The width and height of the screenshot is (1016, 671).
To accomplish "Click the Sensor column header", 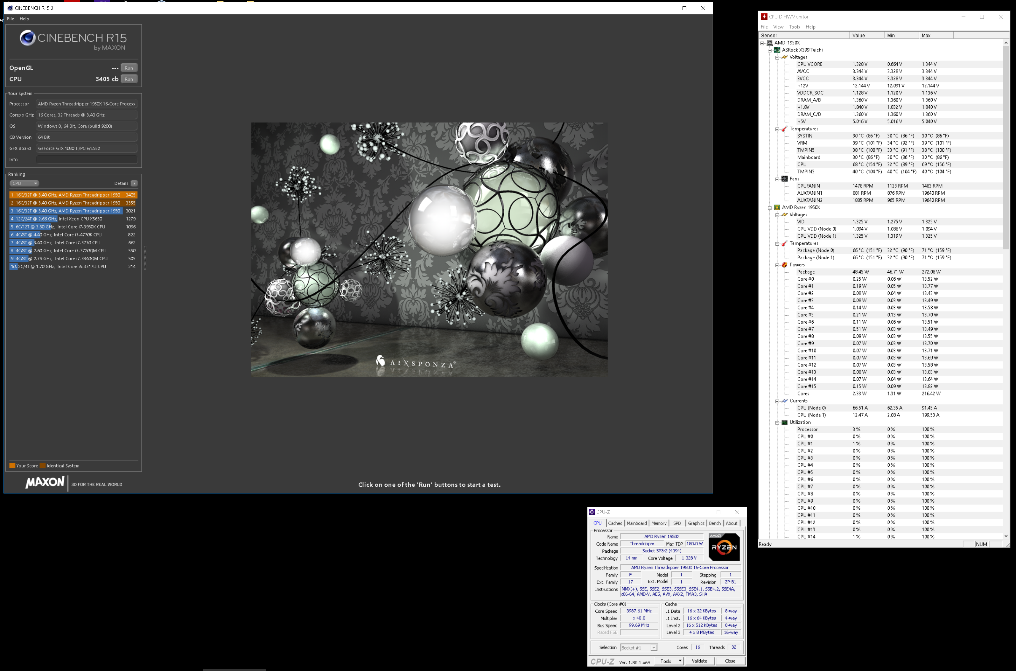I will click(x=804, y=36).
